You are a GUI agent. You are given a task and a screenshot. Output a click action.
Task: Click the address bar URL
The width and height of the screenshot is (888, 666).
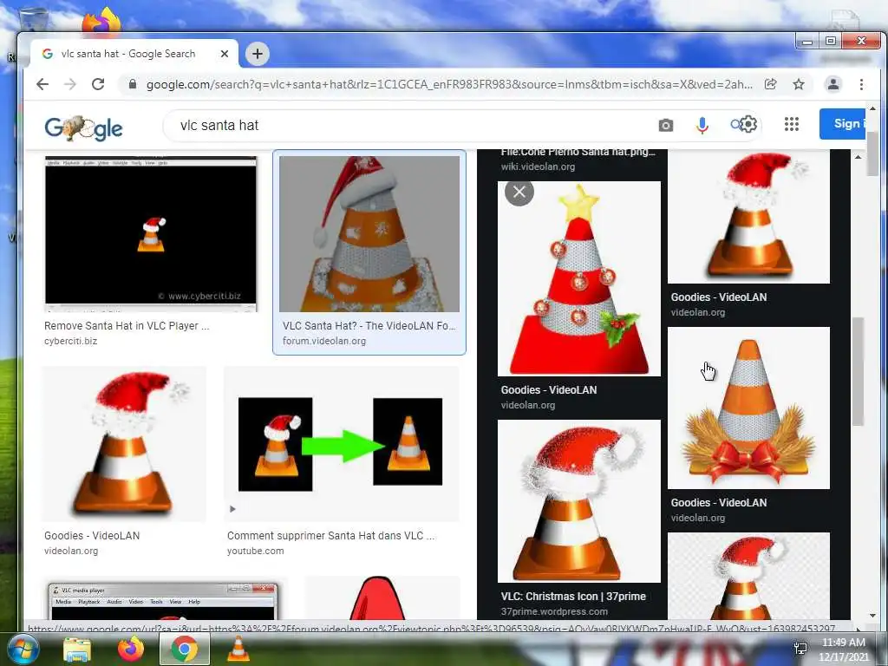[449, 84]
